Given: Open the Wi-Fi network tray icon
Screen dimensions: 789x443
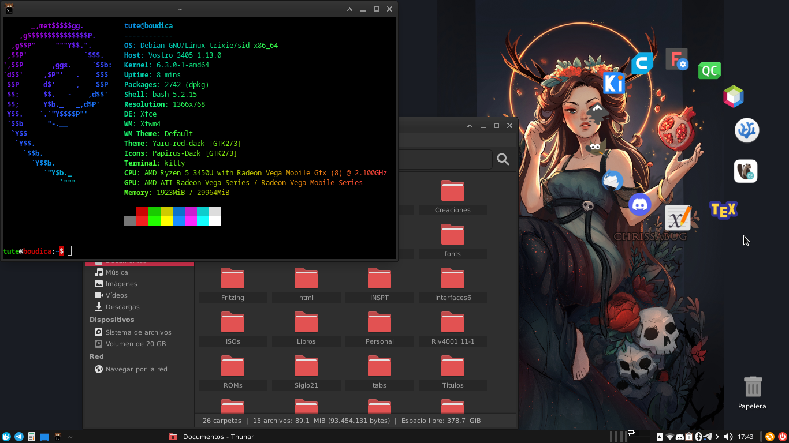Looking at the screenshot, I should click(670, 437).
